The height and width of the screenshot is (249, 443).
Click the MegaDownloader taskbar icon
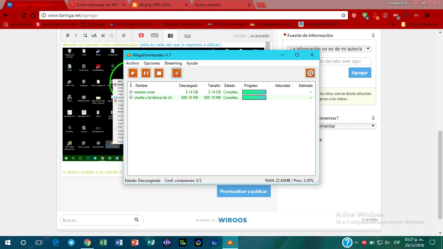coord(230,242)
